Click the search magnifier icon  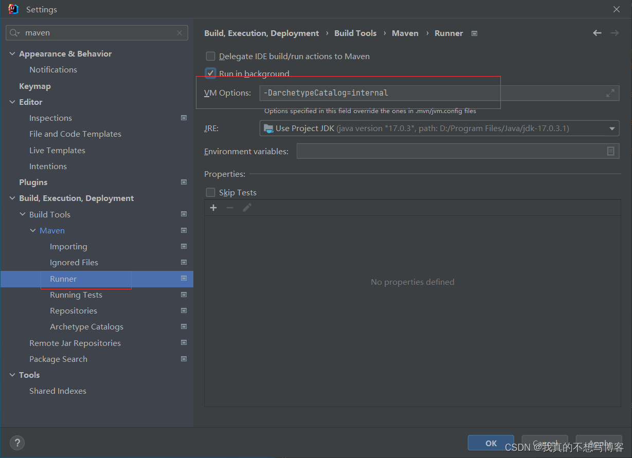click(x=14, y=33)
